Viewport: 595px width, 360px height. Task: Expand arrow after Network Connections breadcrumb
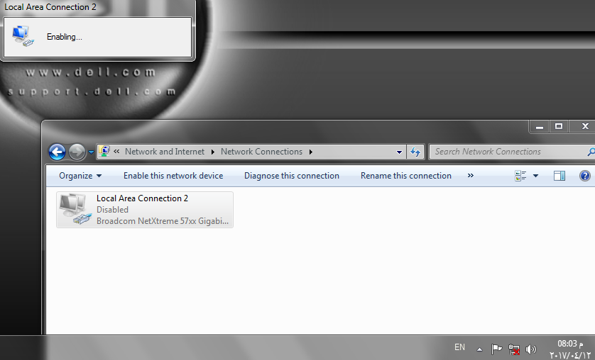click(x=311, y=152)
